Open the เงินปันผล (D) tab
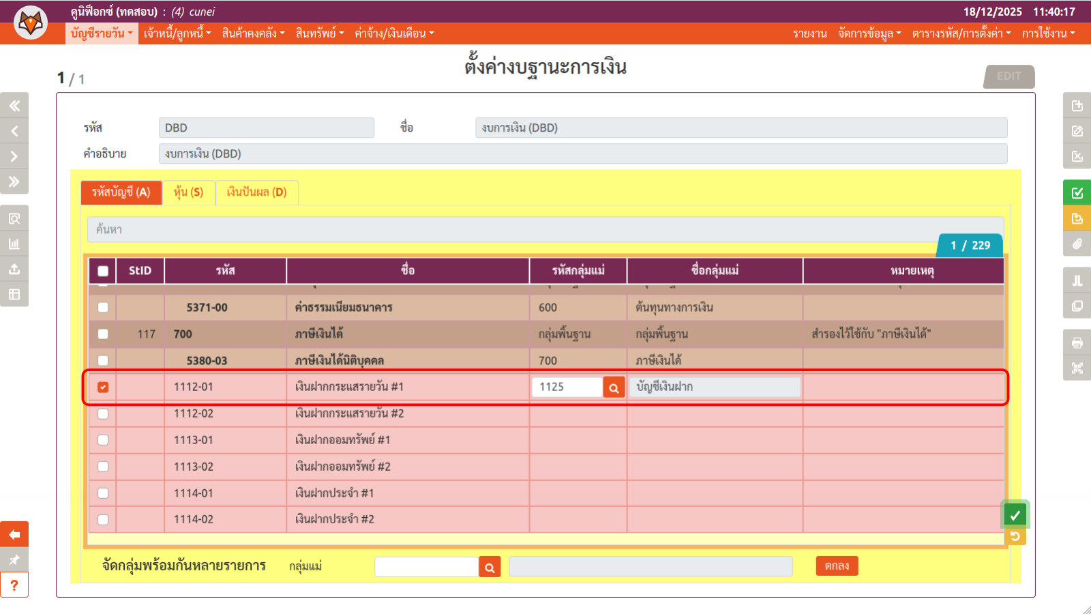1091x614 pixels. 256,192
